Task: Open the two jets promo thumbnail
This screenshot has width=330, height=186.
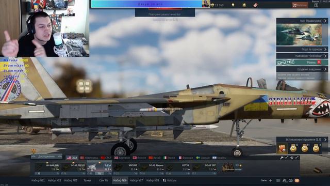Action: click(299, 35)
